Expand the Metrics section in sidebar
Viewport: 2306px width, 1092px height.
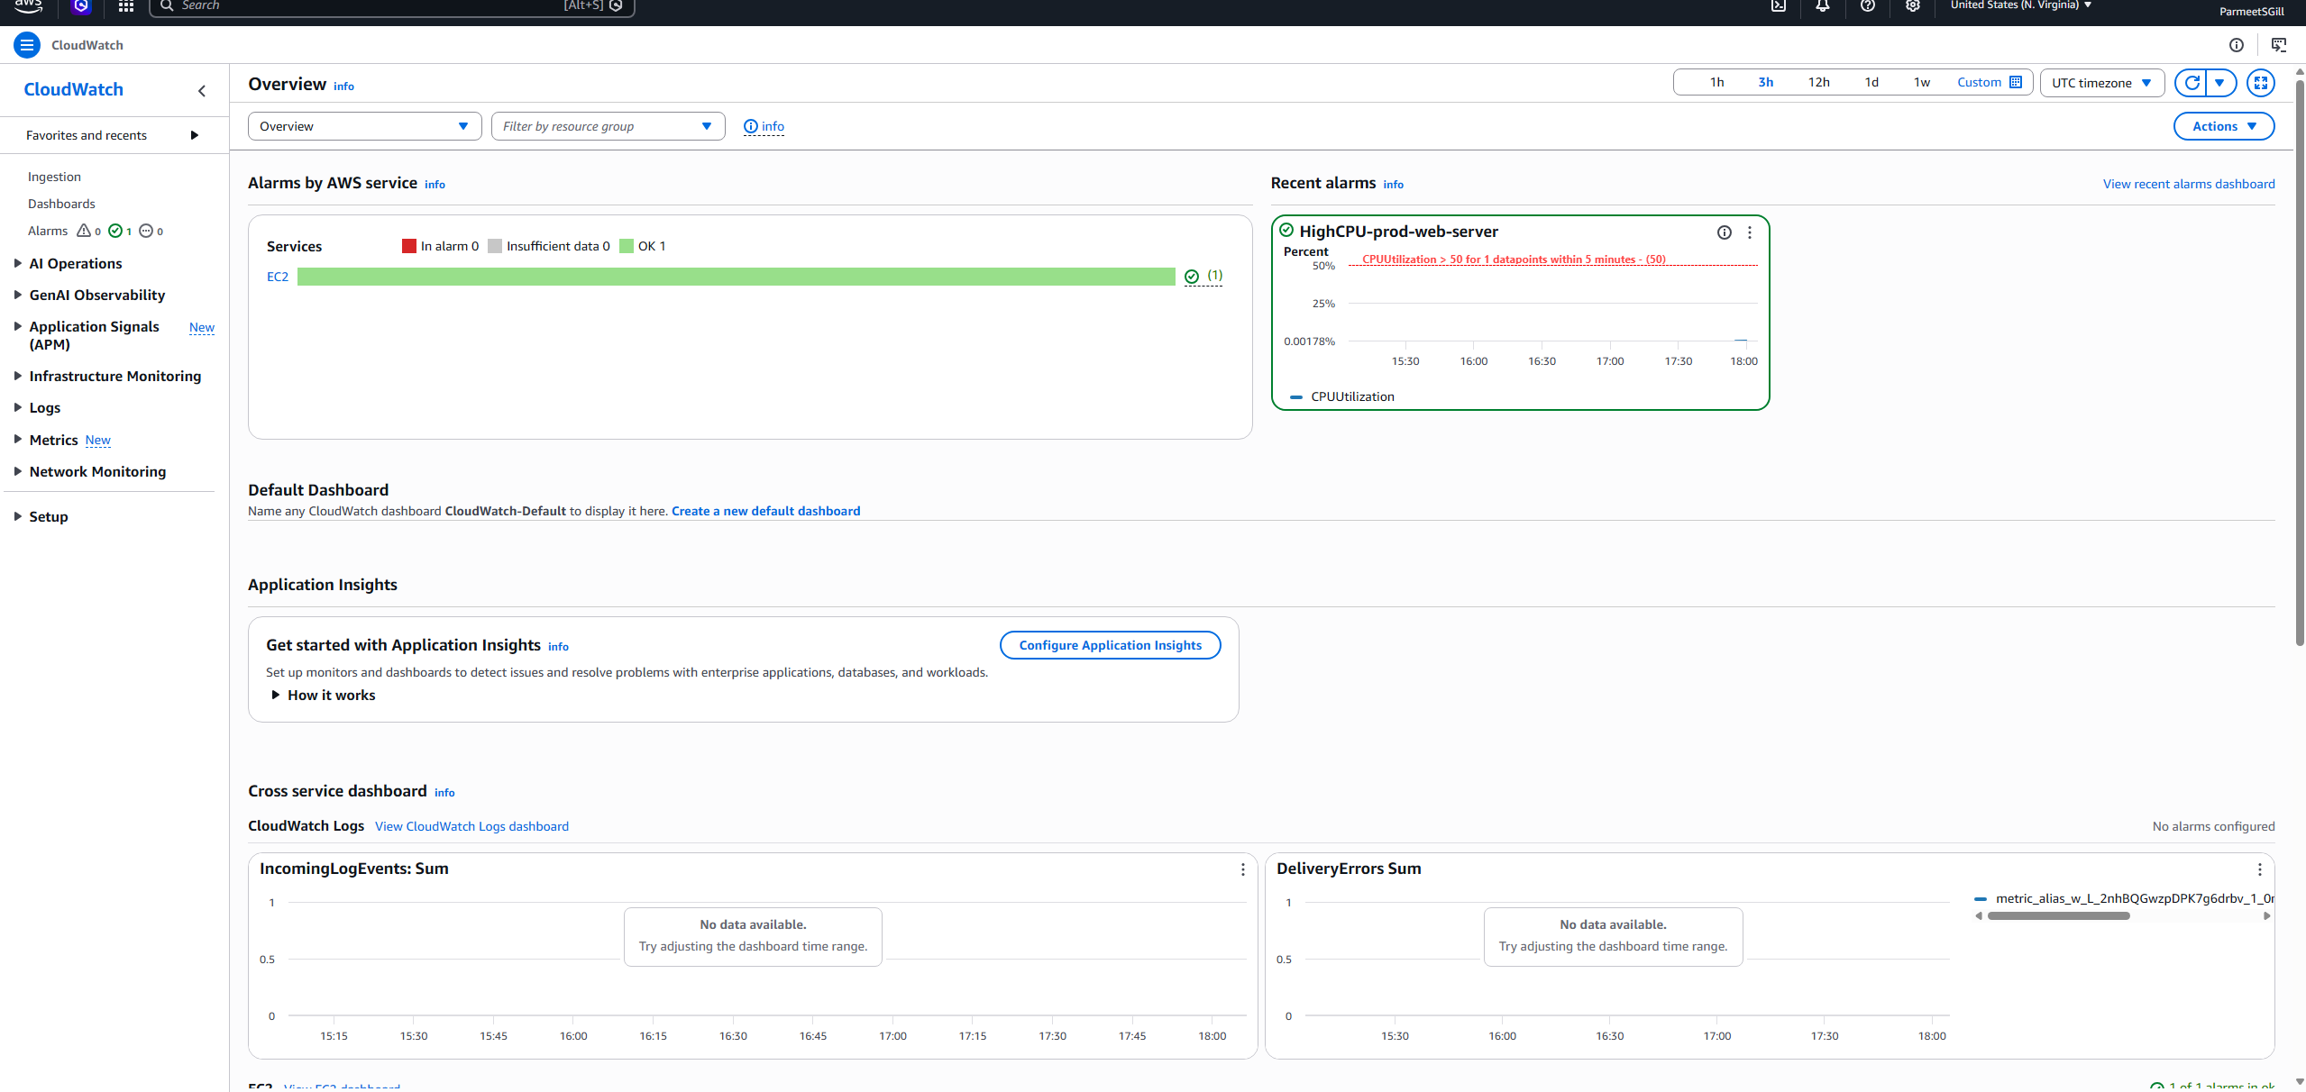pyautogui.click(x=54, y=440)
